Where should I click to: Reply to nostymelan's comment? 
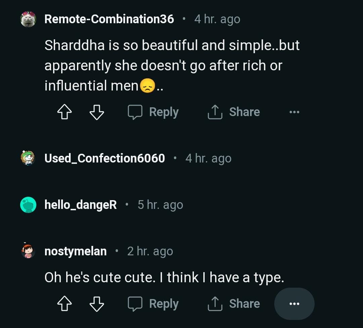pos(153,304)
